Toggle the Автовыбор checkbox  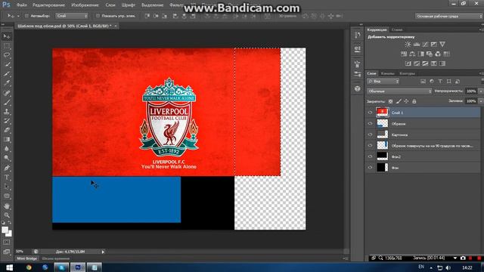pyautogui.click(x=27, y=16)
